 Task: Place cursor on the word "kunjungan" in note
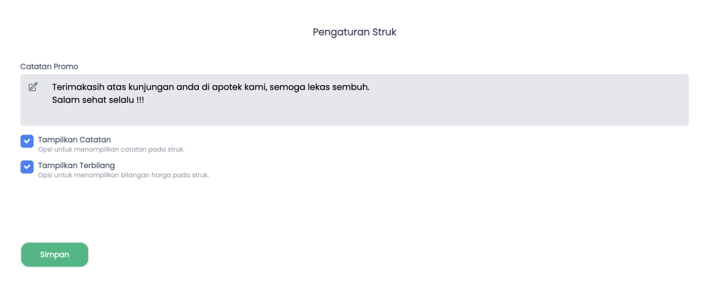pos(151,88)
